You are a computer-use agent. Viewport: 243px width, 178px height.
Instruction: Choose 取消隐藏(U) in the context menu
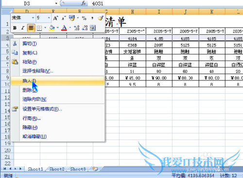click(57, 136)
